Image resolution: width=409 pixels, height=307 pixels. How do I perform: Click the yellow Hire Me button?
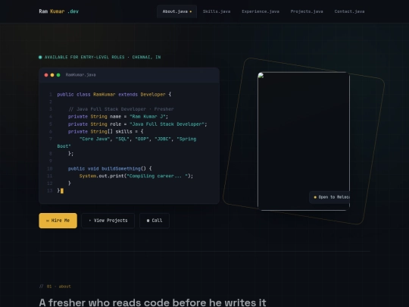coord(58,221)
